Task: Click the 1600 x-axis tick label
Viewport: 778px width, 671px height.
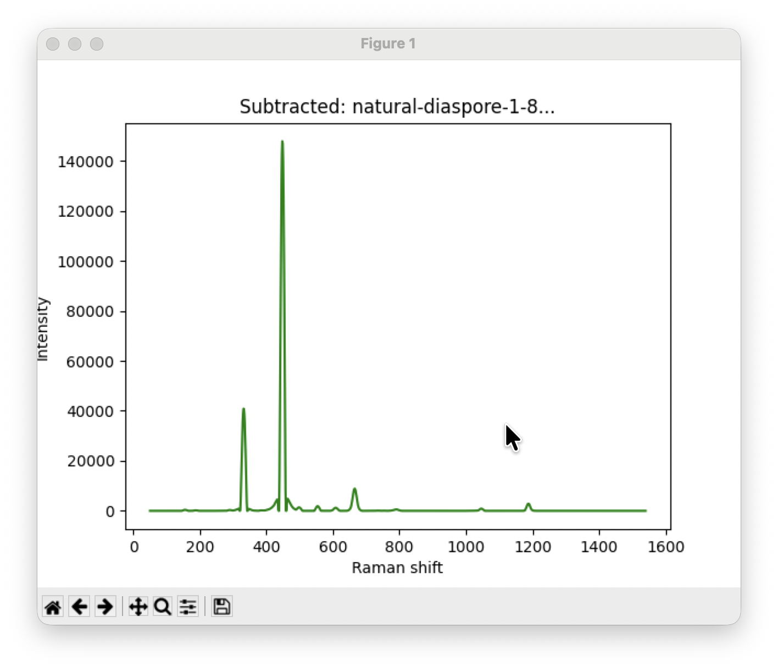Action: pyautogui.click(x=666, y=547)
